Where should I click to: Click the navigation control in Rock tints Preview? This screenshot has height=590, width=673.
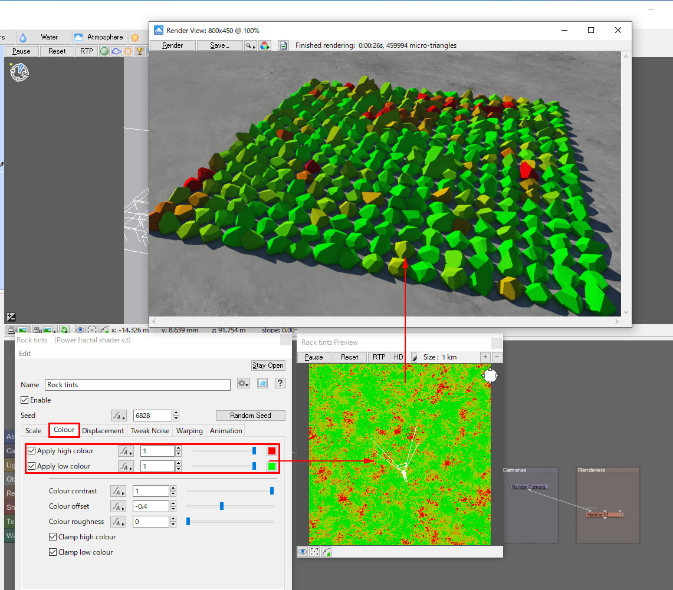pos(490,375)
